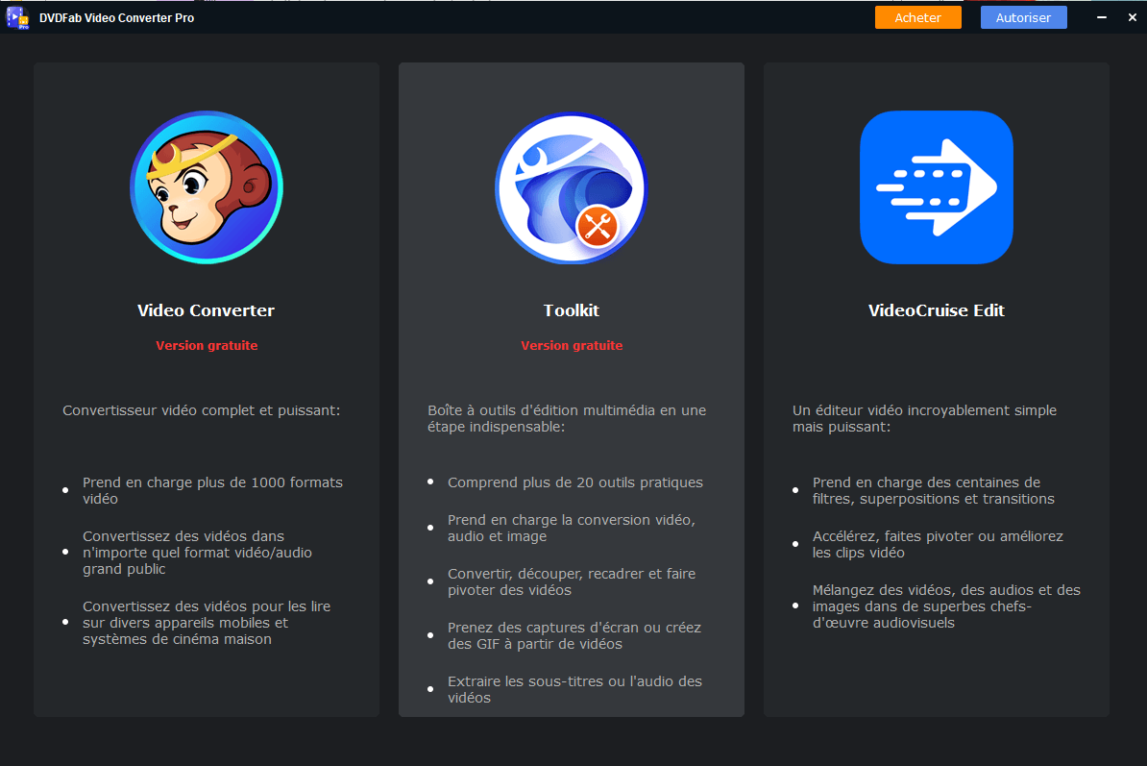This screenshot has height=766, width=1147.
Task: Click 'n'importe quel format vidéo/audio grand public' bullet
Action: click(198, 553)
